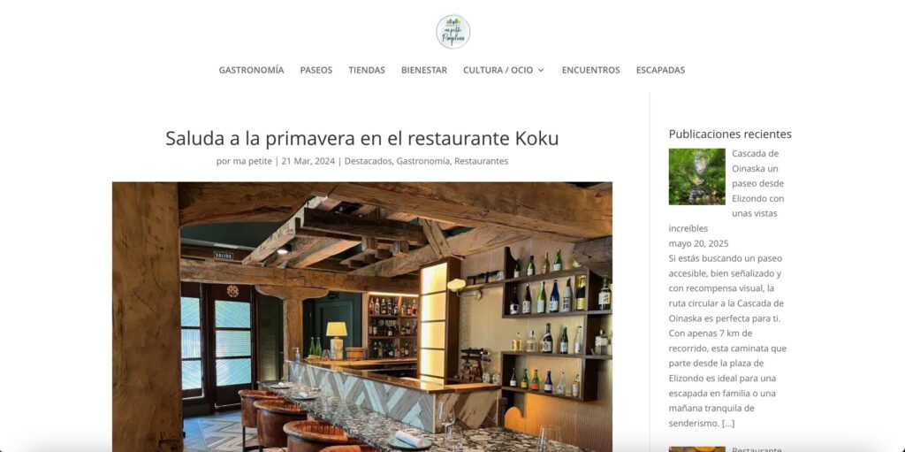Open the second recent post thumbnail
Screen dimensions: 905x452
pyautogui.click(x=697, y=449)
